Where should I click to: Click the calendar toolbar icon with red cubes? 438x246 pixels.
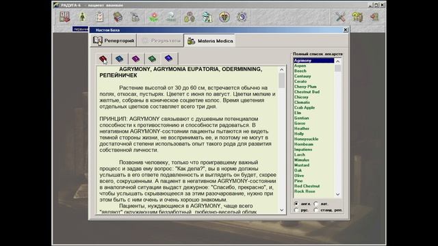point(65,17)
